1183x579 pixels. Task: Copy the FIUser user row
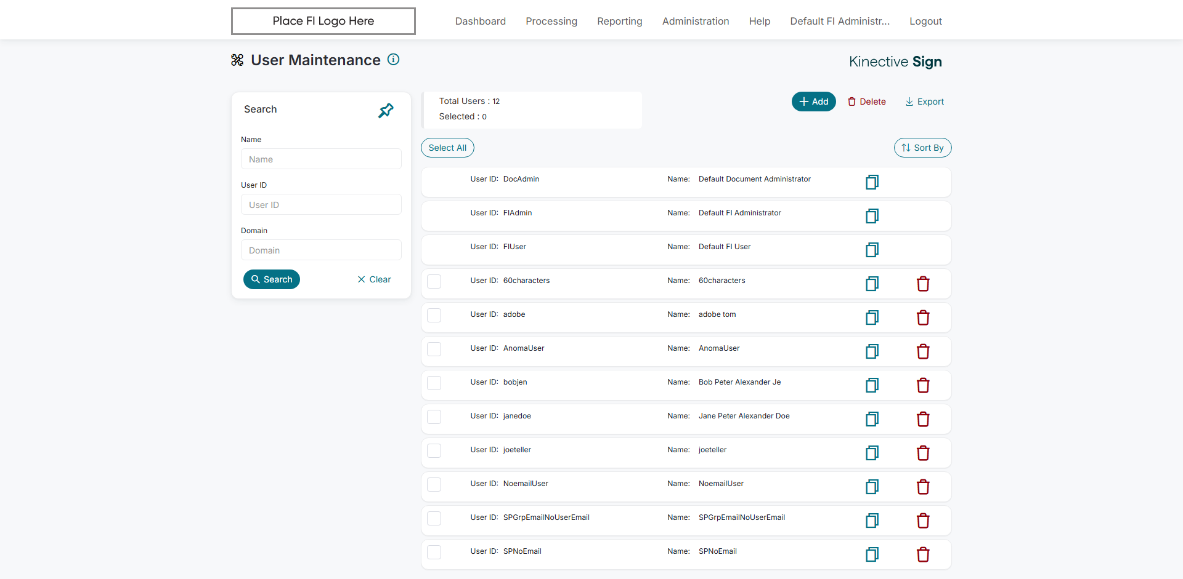click(x=872, y=250)
